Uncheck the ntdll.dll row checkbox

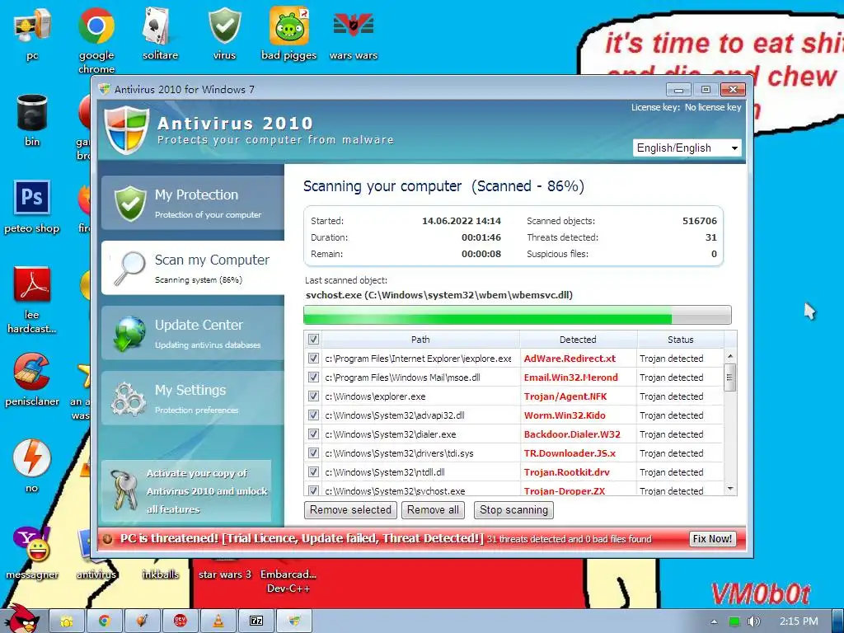[313, 471]
